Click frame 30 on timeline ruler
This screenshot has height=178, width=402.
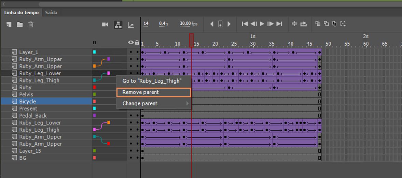point(253,44)
